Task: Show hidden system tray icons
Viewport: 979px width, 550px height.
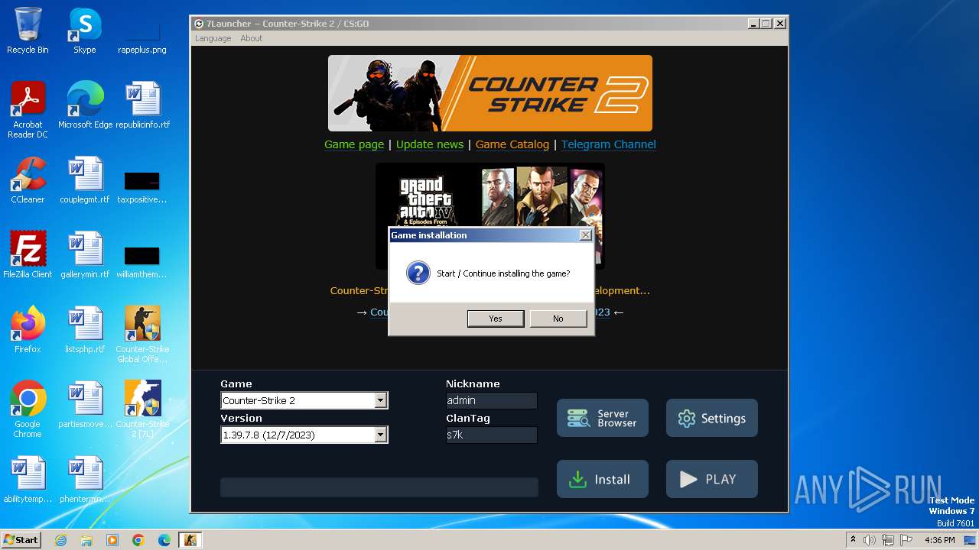Action: click(x=853, y=540)
